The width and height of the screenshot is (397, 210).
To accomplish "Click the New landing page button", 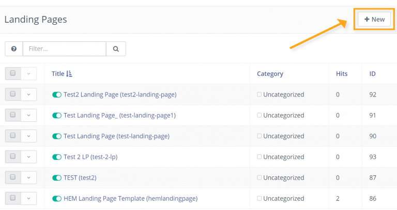I will coord(374,20).
